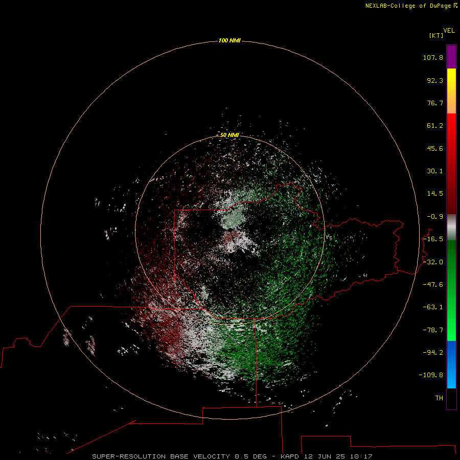Click the -94.2 legend value
The image size is (460, 460).
coord(433,352)
